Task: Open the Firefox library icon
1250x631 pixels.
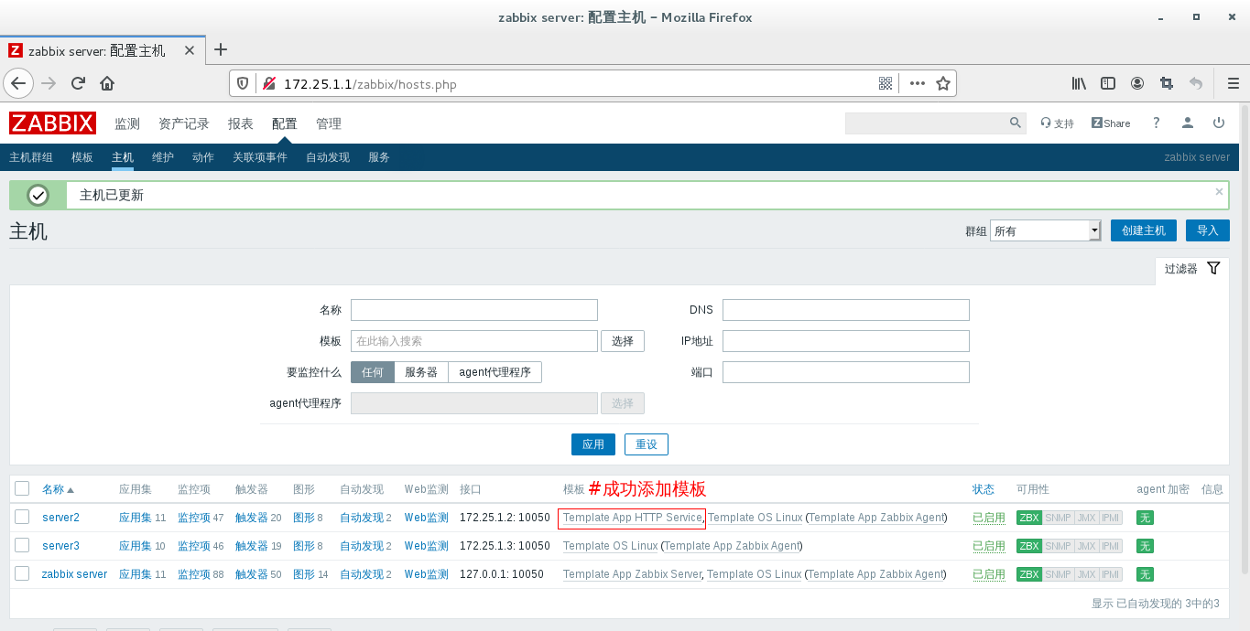Action: 1079,83
